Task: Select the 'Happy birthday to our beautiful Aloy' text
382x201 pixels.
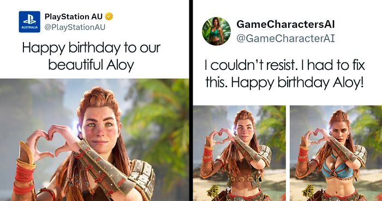Action: 91,56
